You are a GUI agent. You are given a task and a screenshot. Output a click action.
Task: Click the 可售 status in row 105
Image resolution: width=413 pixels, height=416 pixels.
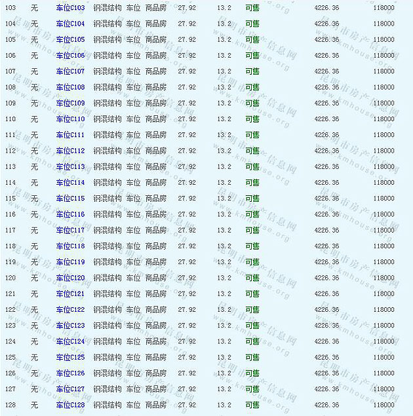252,40
